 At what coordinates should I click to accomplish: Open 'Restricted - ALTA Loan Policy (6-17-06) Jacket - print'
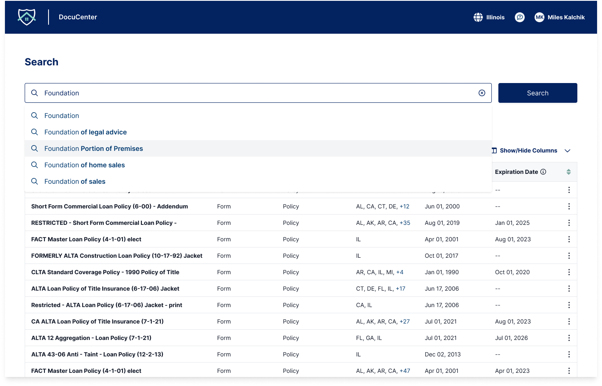(107, 305)
